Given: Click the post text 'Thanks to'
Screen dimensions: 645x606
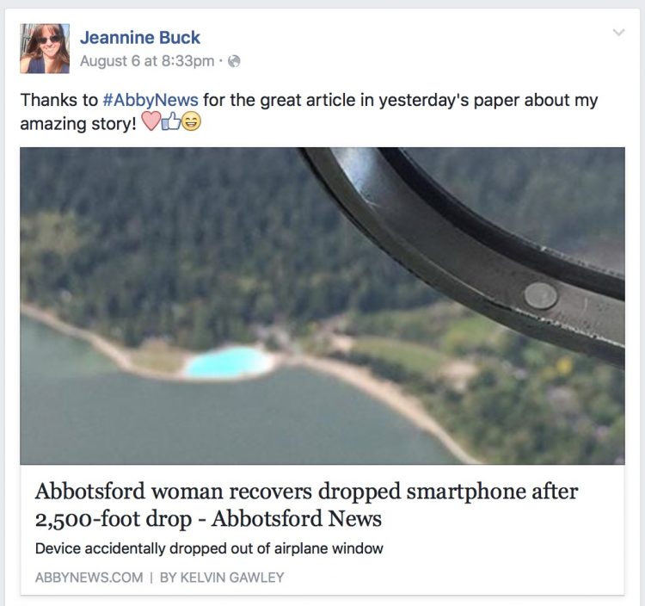Looking at the screenshot, I should pos(58,100).
